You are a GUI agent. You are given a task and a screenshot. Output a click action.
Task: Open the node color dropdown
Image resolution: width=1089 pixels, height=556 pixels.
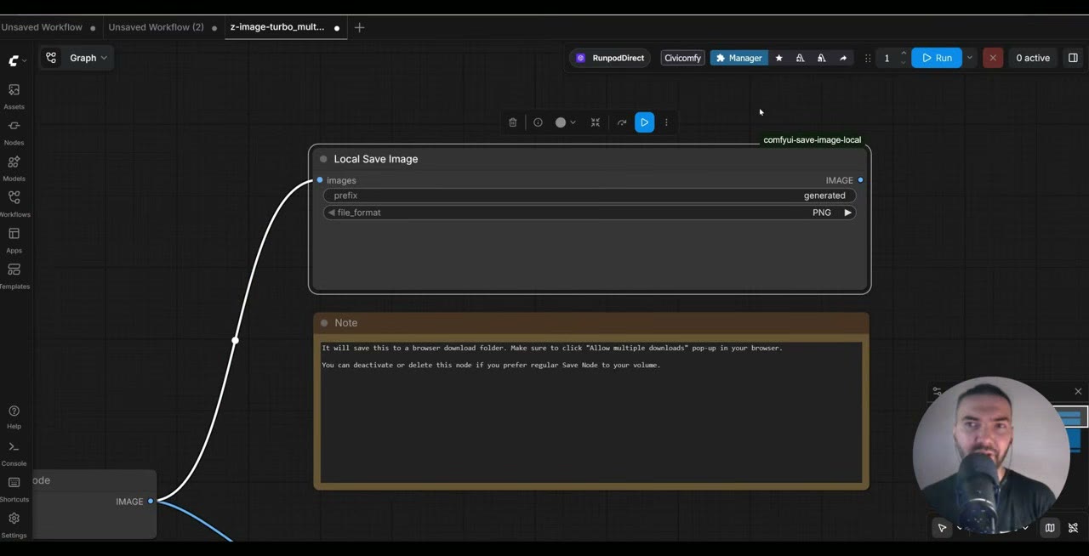pyautogui.click(x=566, y=122)
